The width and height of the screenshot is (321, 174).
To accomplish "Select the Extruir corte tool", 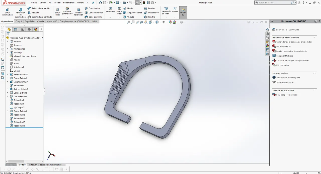I will [58, 12].
